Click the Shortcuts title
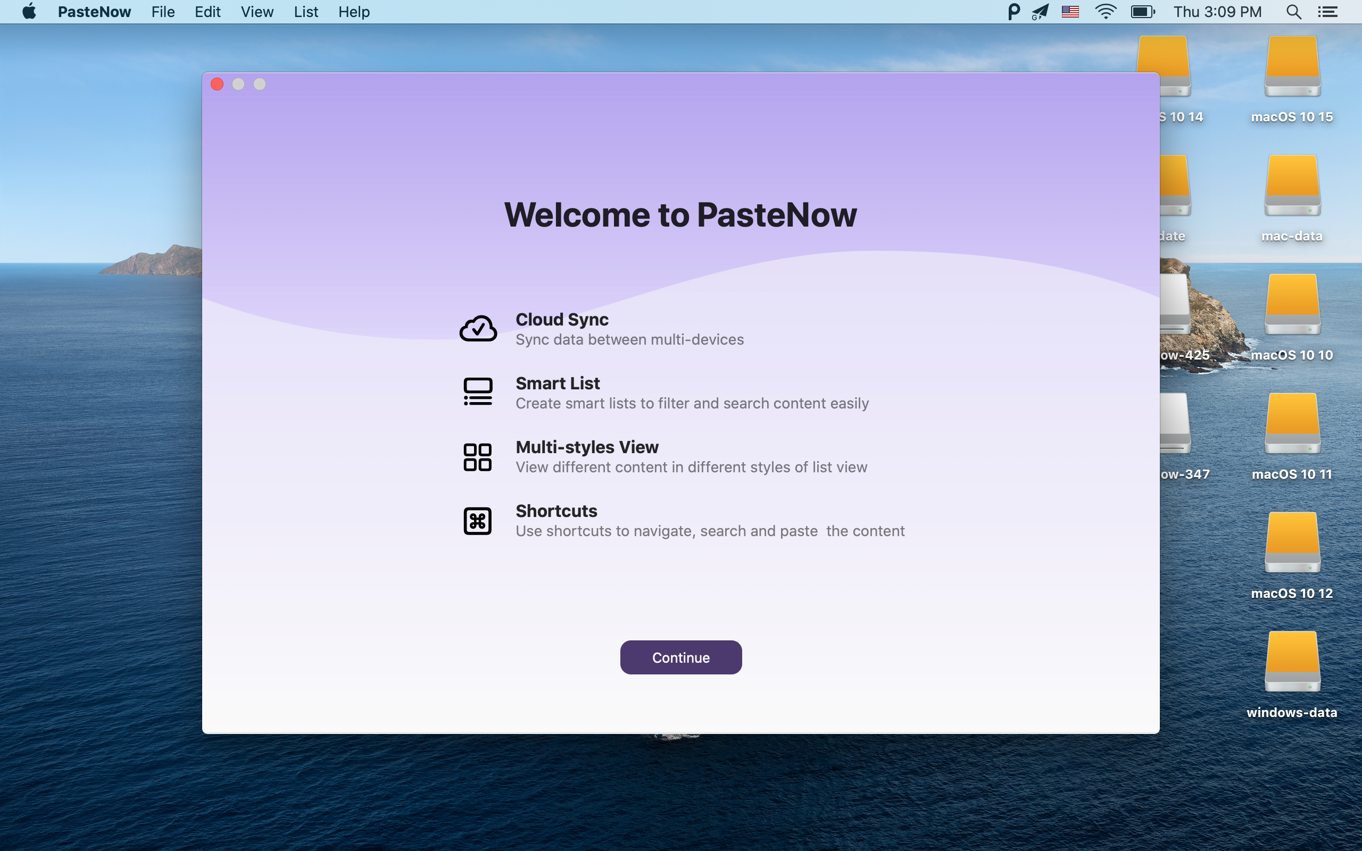Viewport: 1362px width, 851px height. tap(556, 511)
